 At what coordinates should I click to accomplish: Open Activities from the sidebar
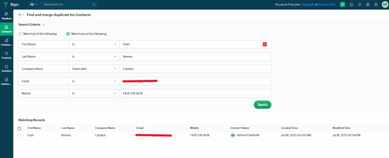pos(6,68)
